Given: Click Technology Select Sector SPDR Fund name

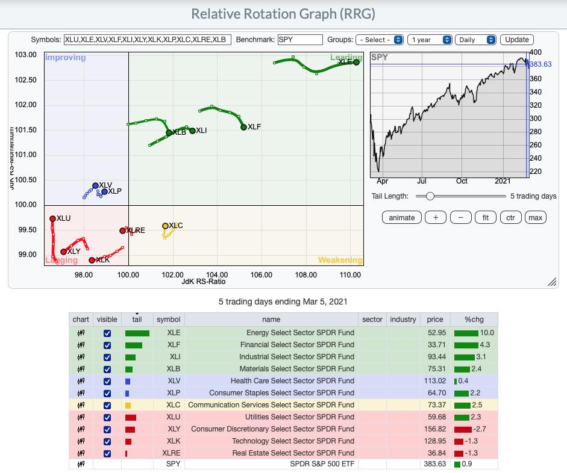Looking at the screenshot, I should (x=293, y=441).
